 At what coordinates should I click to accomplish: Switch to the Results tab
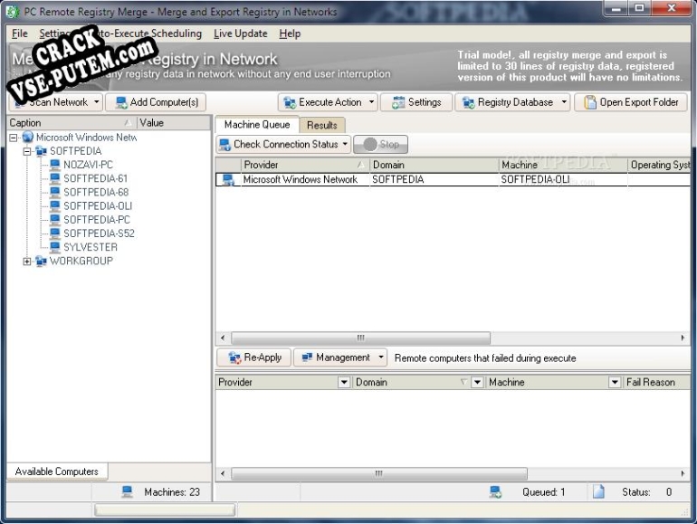(322, 125)
